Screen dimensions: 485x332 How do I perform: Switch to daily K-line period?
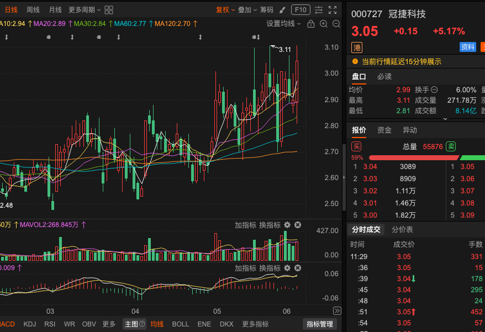[x=11, y=10]
